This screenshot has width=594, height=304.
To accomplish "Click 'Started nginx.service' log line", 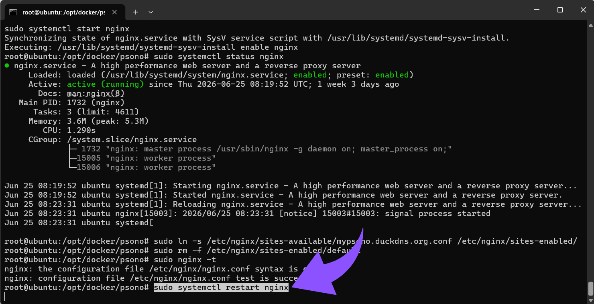I will (283, 195).
